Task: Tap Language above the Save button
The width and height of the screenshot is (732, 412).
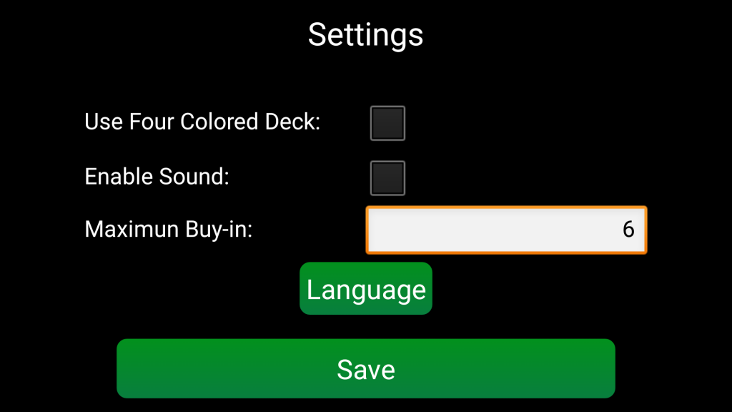Action: [366, 289]
